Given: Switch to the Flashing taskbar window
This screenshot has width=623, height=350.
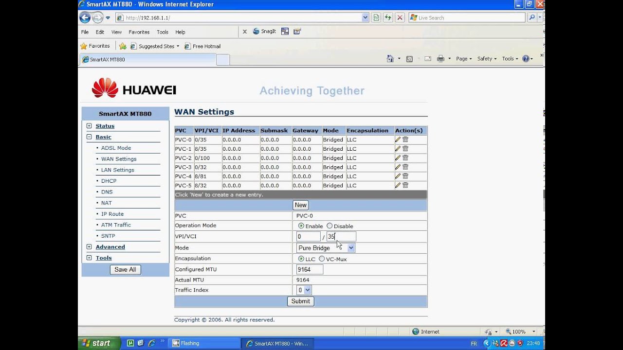Looking at the screenshot, I should (x=203, y=343).
